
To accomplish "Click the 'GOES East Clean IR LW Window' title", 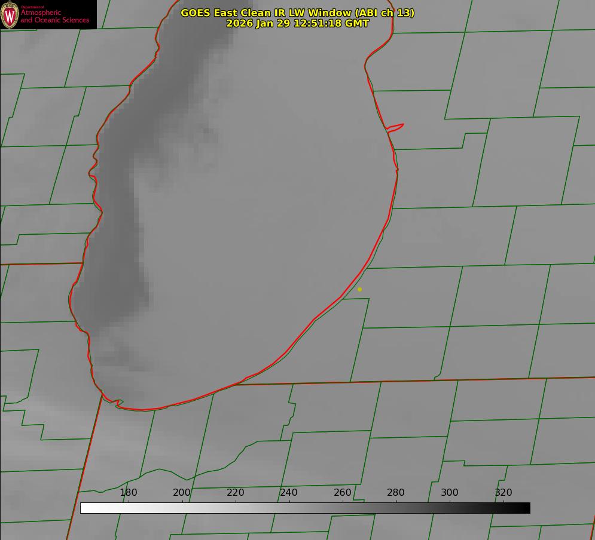I will tap(298, 13).
